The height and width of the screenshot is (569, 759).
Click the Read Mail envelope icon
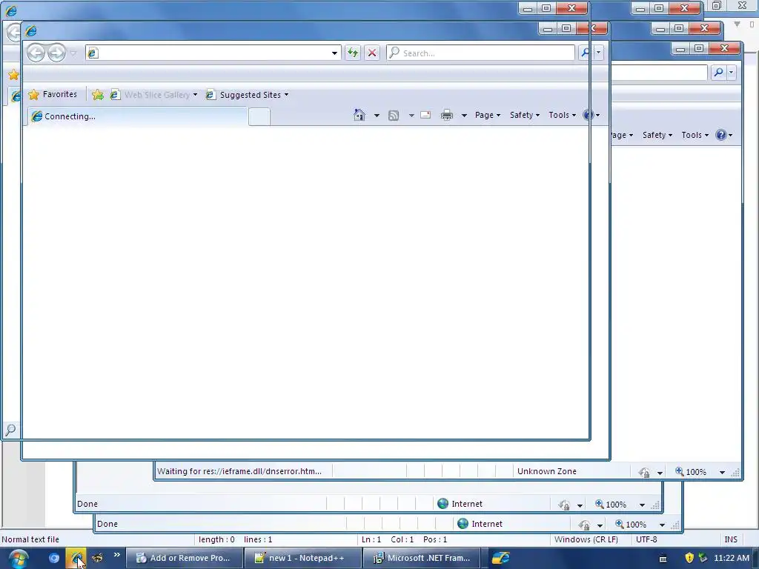[x=425, y=115]
